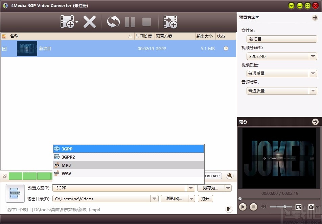Click the merge-output icon on the toolbar

click(x=170, y=21)
